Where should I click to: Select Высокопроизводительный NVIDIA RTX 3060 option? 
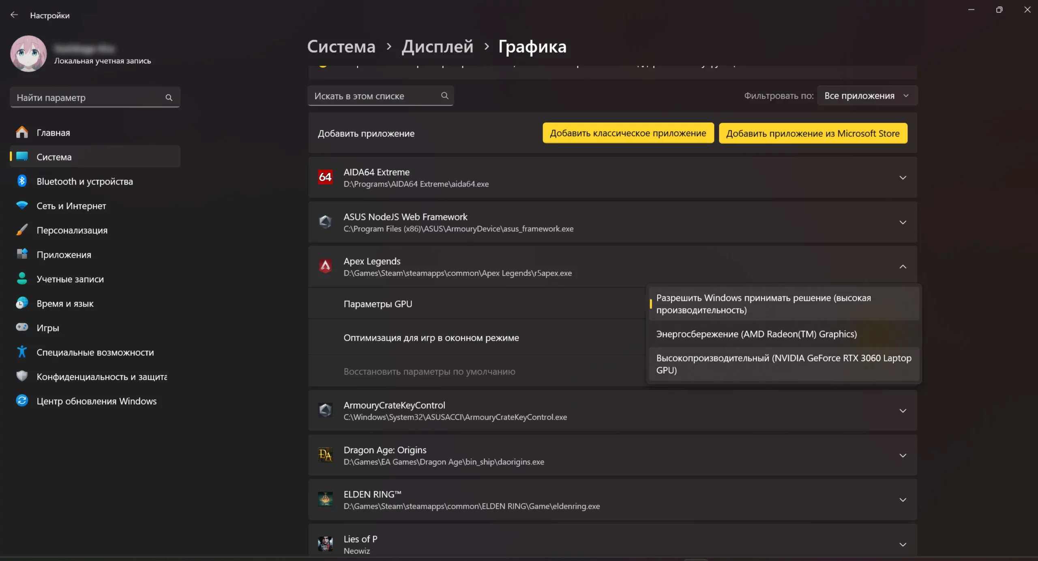(x=783, y=364)
